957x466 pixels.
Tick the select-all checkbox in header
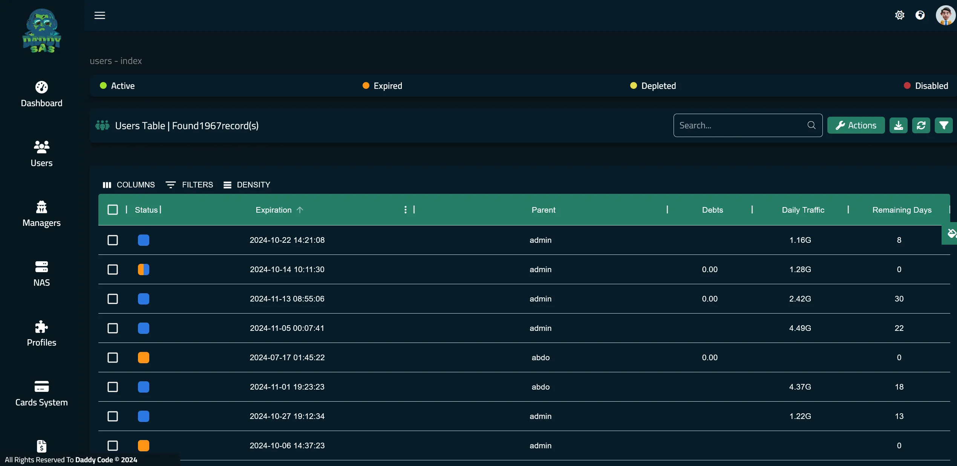[113, 210]
